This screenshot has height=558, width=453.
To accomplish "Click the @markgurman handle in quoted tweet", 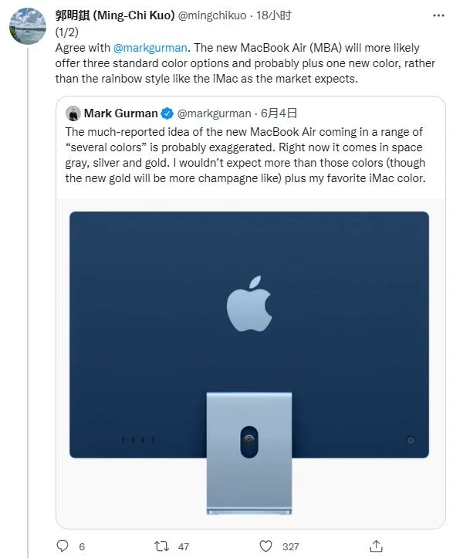I will click(214, 113).
